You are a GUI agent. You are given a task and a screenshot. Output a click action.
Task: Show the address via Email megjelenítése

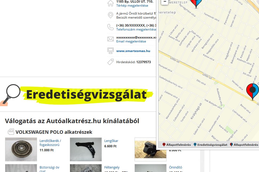click(131, 41)
